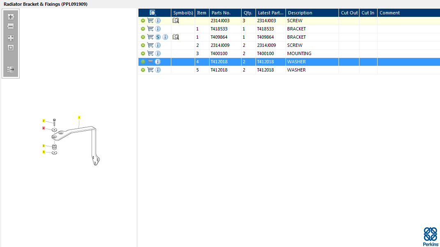Select parts number T409864 cell
The image size is (440, 247).
[225, 37]
